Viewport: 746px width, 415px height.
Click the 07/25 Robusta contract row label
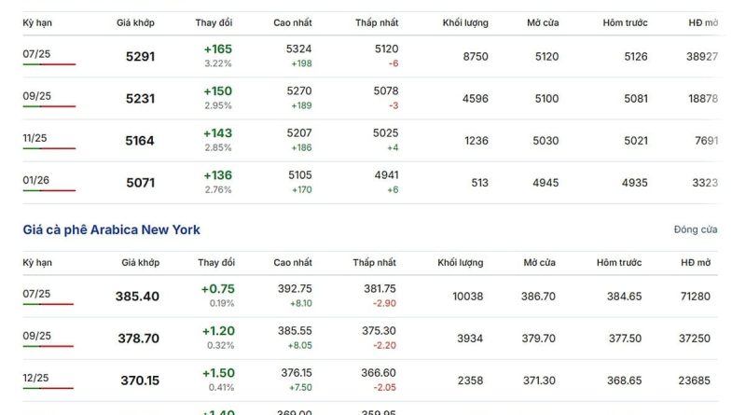click(36, 54)
